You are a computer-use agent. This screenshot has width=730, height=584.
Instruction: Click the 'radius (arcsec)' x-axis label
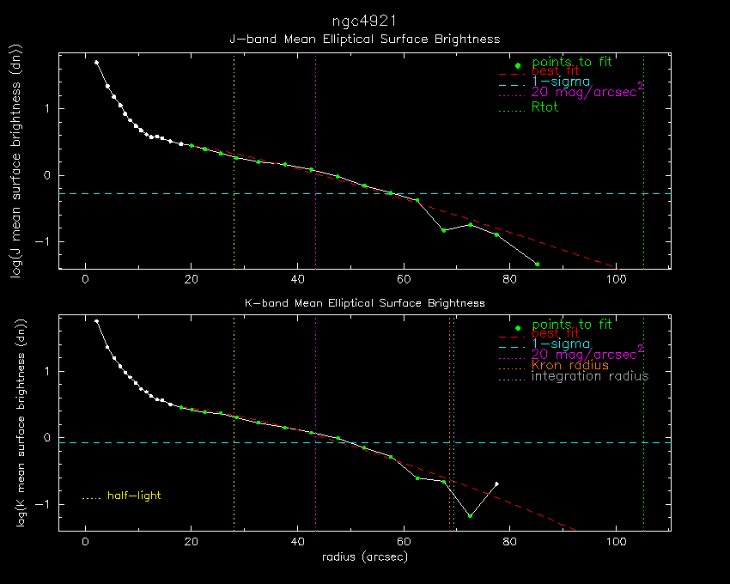[364, 557]
